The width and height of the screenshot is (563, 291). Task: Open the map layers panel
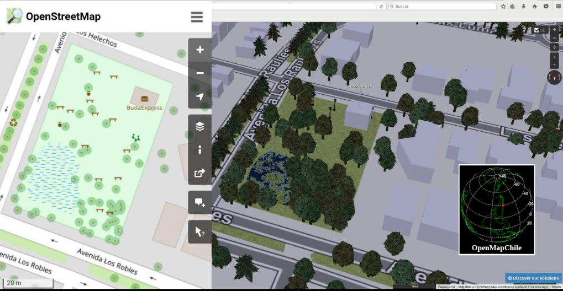pos(199,126)
